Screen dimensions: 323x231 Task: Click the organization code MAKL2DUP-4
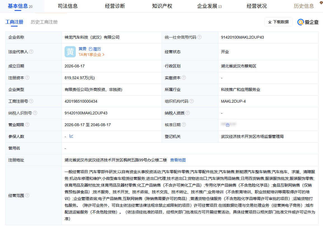click(233, 102)
